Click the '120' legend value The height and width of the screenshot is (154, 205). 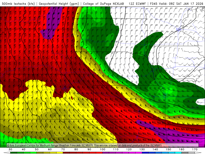tap(129, 149)
